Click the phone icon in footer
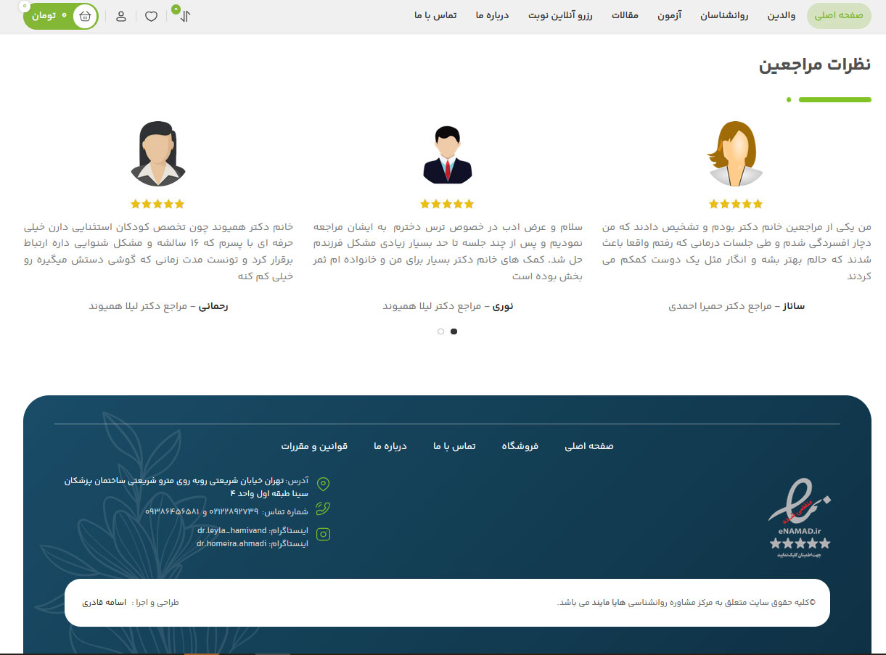 point(324,508)
